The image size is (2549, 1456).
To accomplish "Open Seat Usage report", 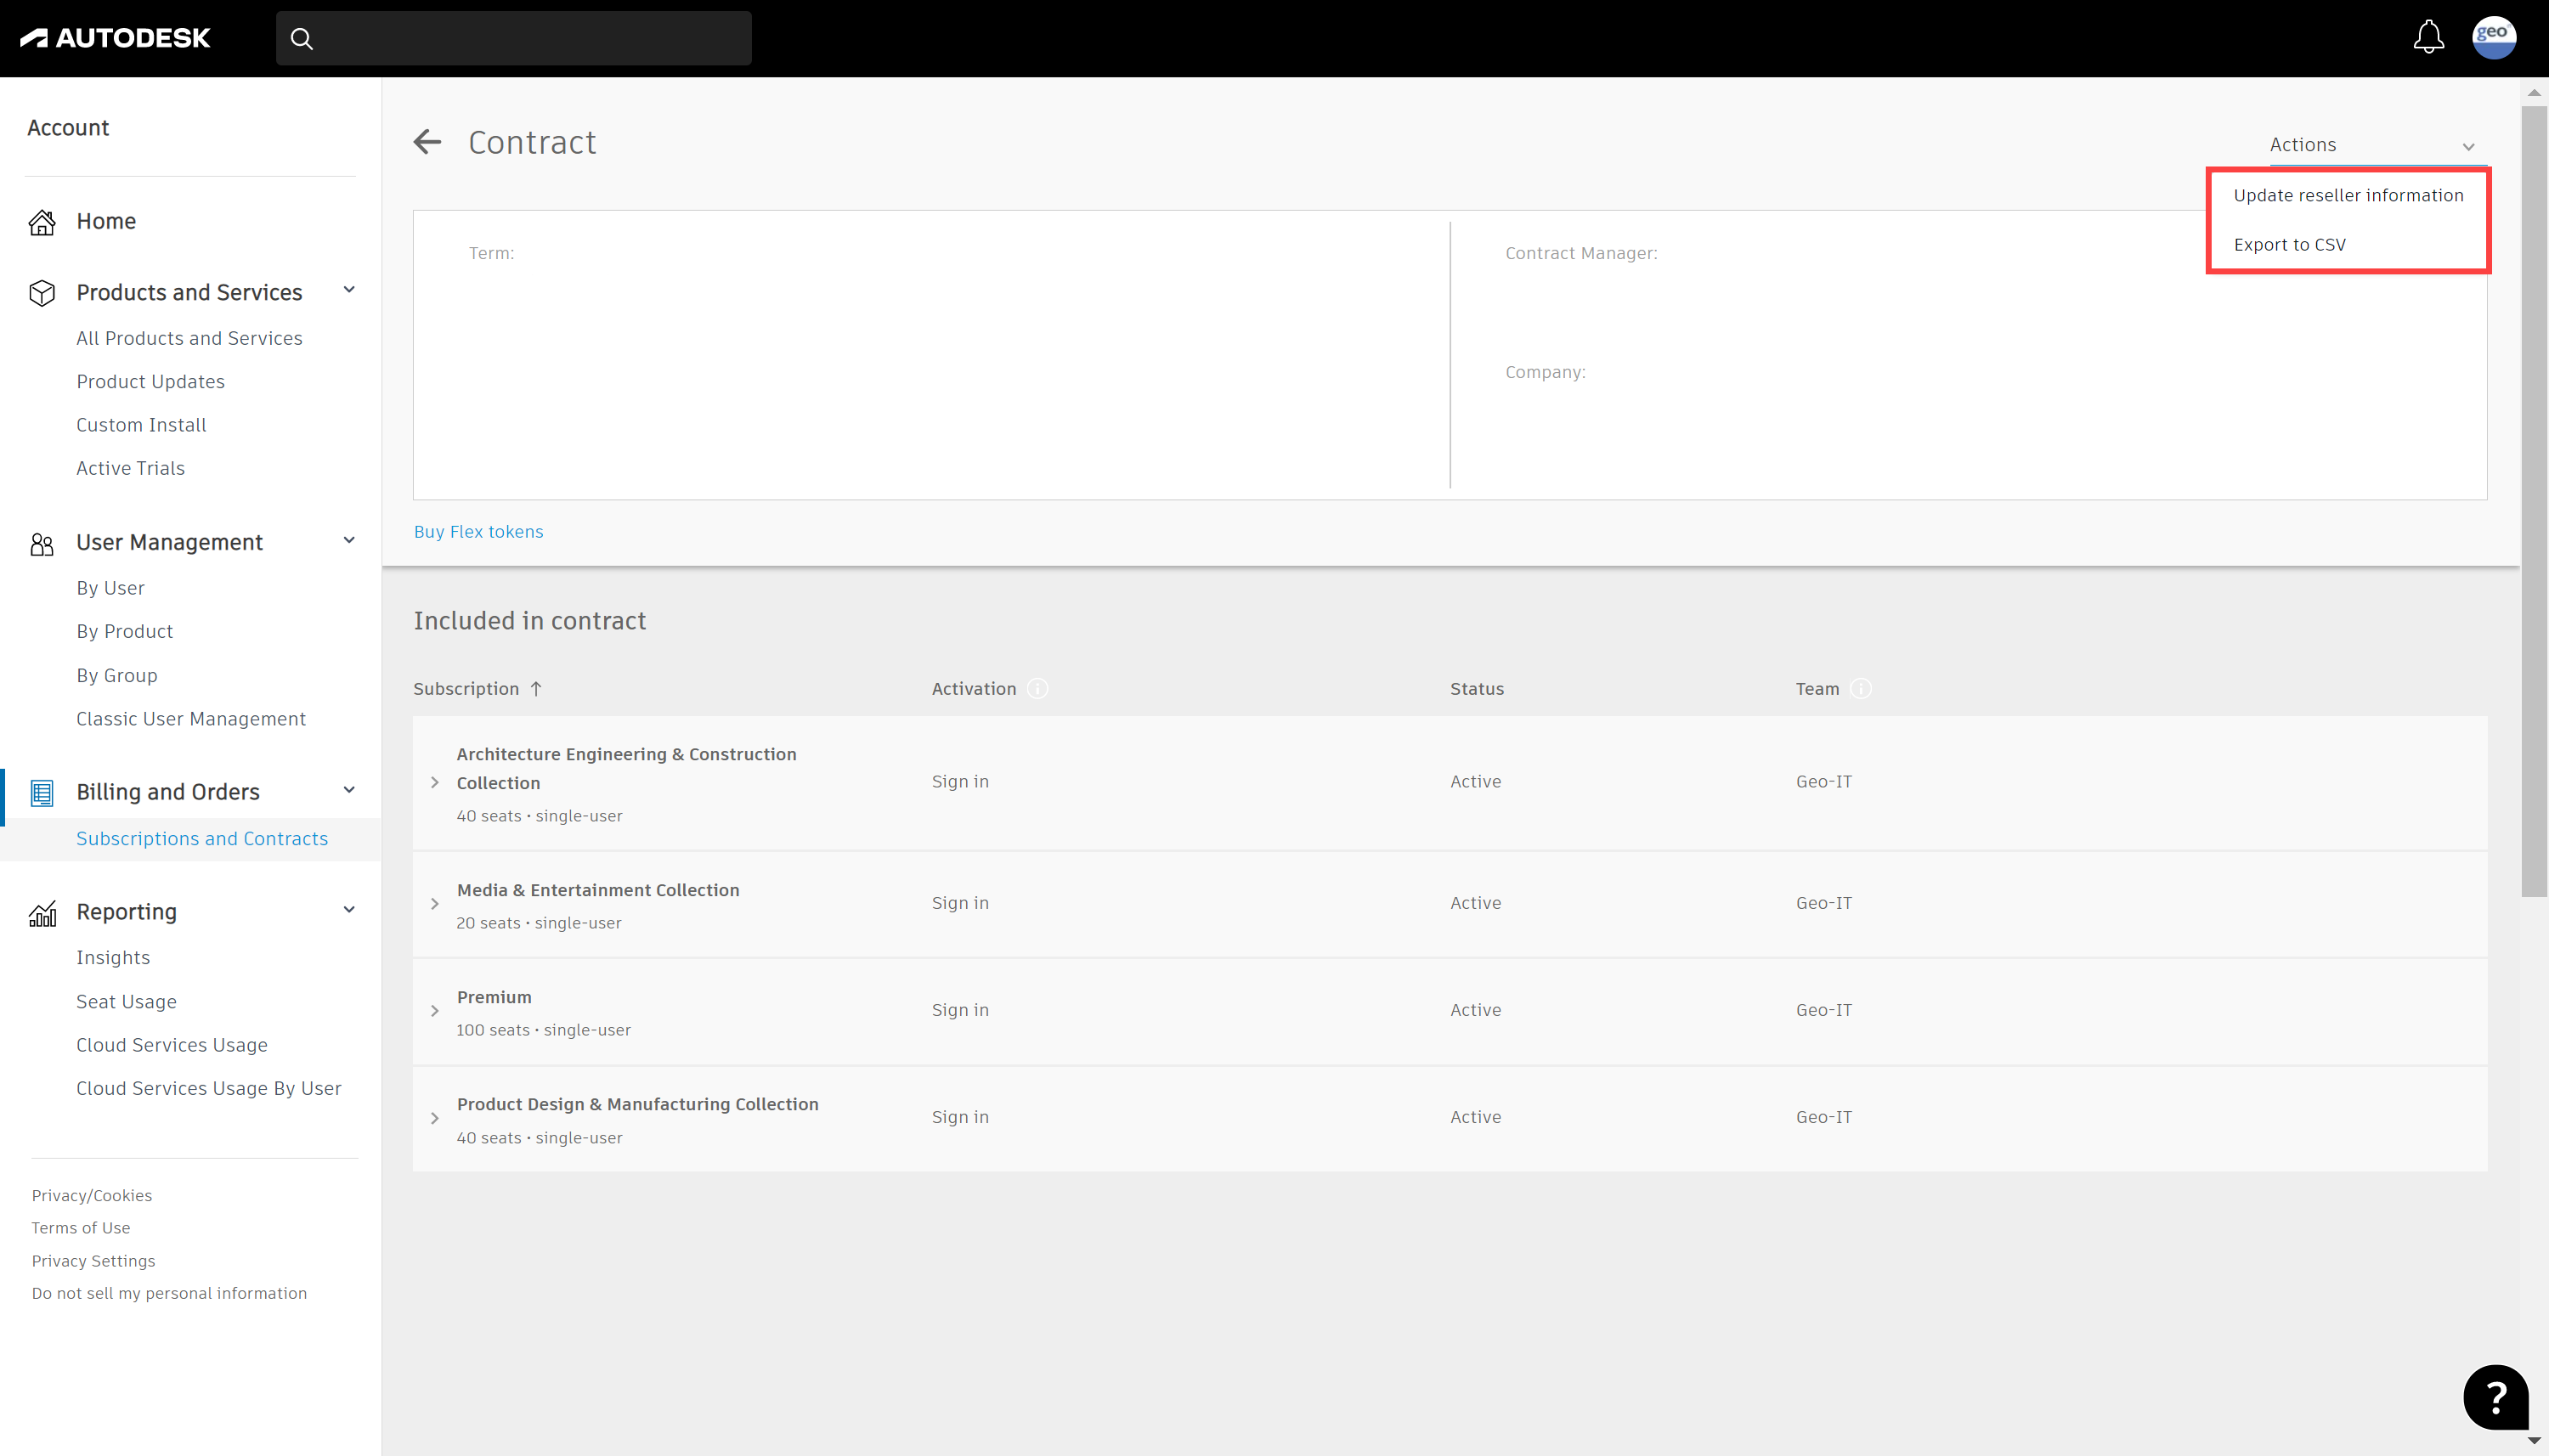I will click(126, 1001).
